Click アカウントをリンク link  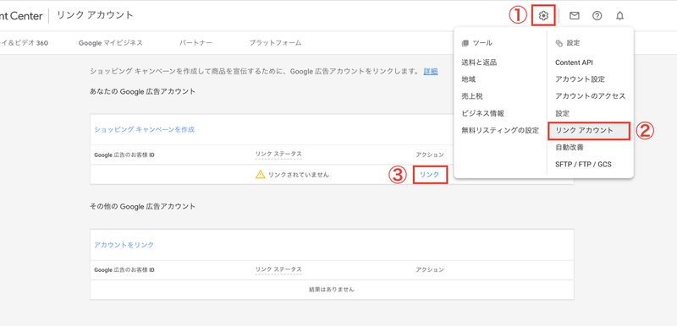(x=124, y=245)
